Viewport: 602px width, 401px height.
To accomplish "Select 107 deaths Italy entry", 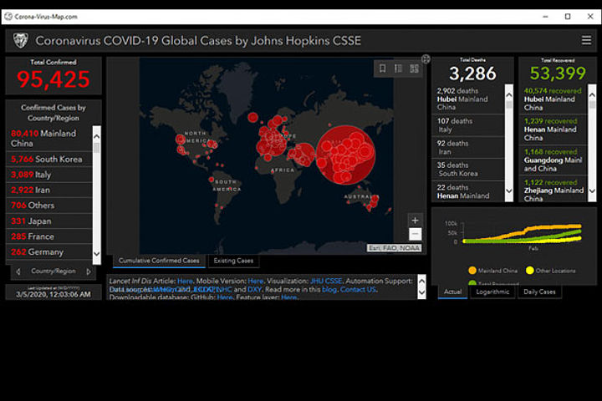I will pos(468,125).
